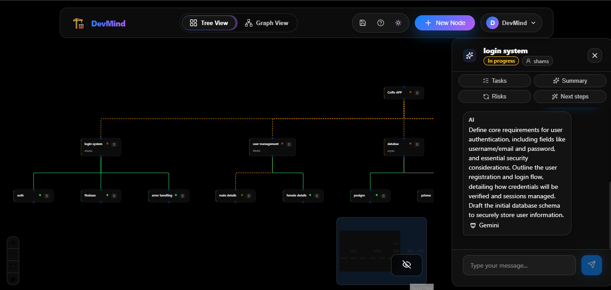The height and width of the screenshot is (290, 611).
Task: Select the error handling node
Action: [168, 196]
